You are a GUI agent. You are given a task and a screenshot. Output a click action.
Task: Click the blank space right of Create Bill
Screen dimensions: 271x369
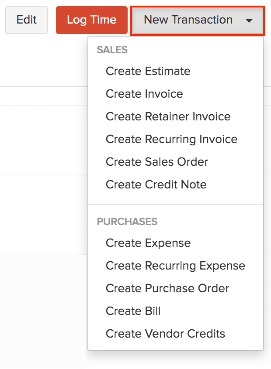[210, 311]
